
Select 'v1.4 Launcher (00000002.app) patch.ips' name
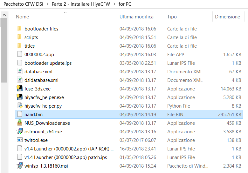point(65,157)
